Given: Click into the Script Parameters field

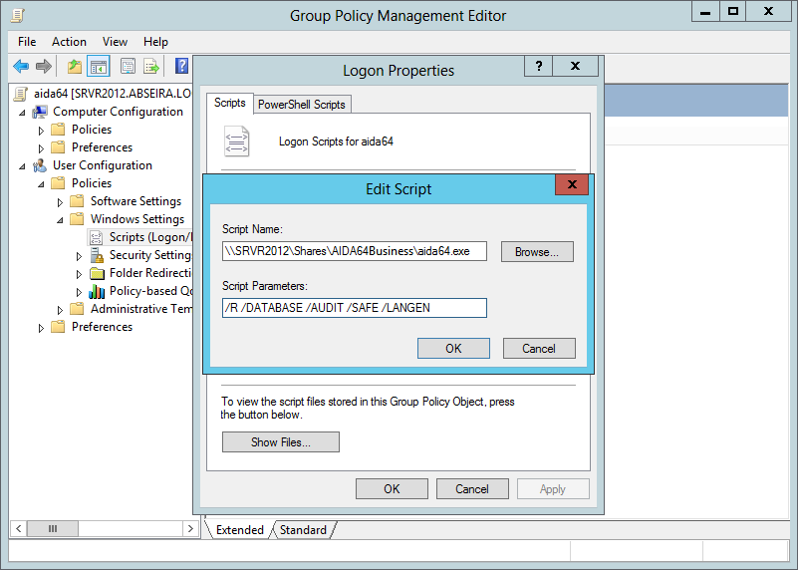Looking at the screenshot, I should tap(355, 308).
